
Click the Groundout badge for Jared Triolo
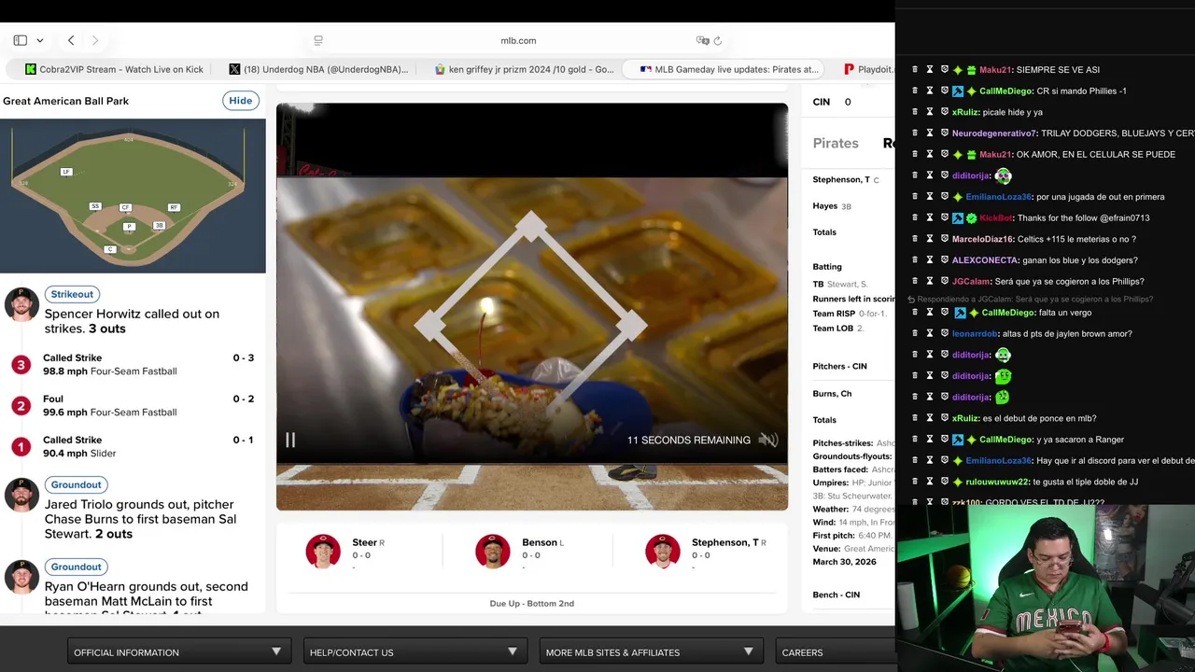tap(76, 484)
